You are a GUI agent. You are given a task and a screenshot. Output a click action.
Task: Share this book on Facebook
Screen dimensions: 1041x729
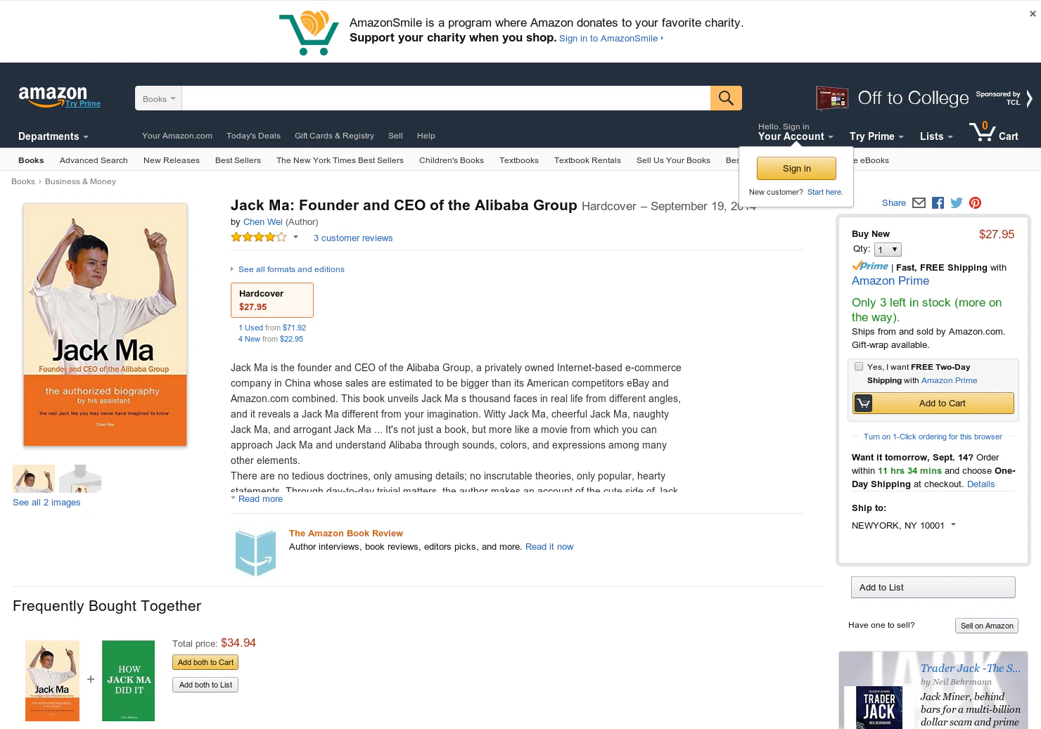pos(938,203)
